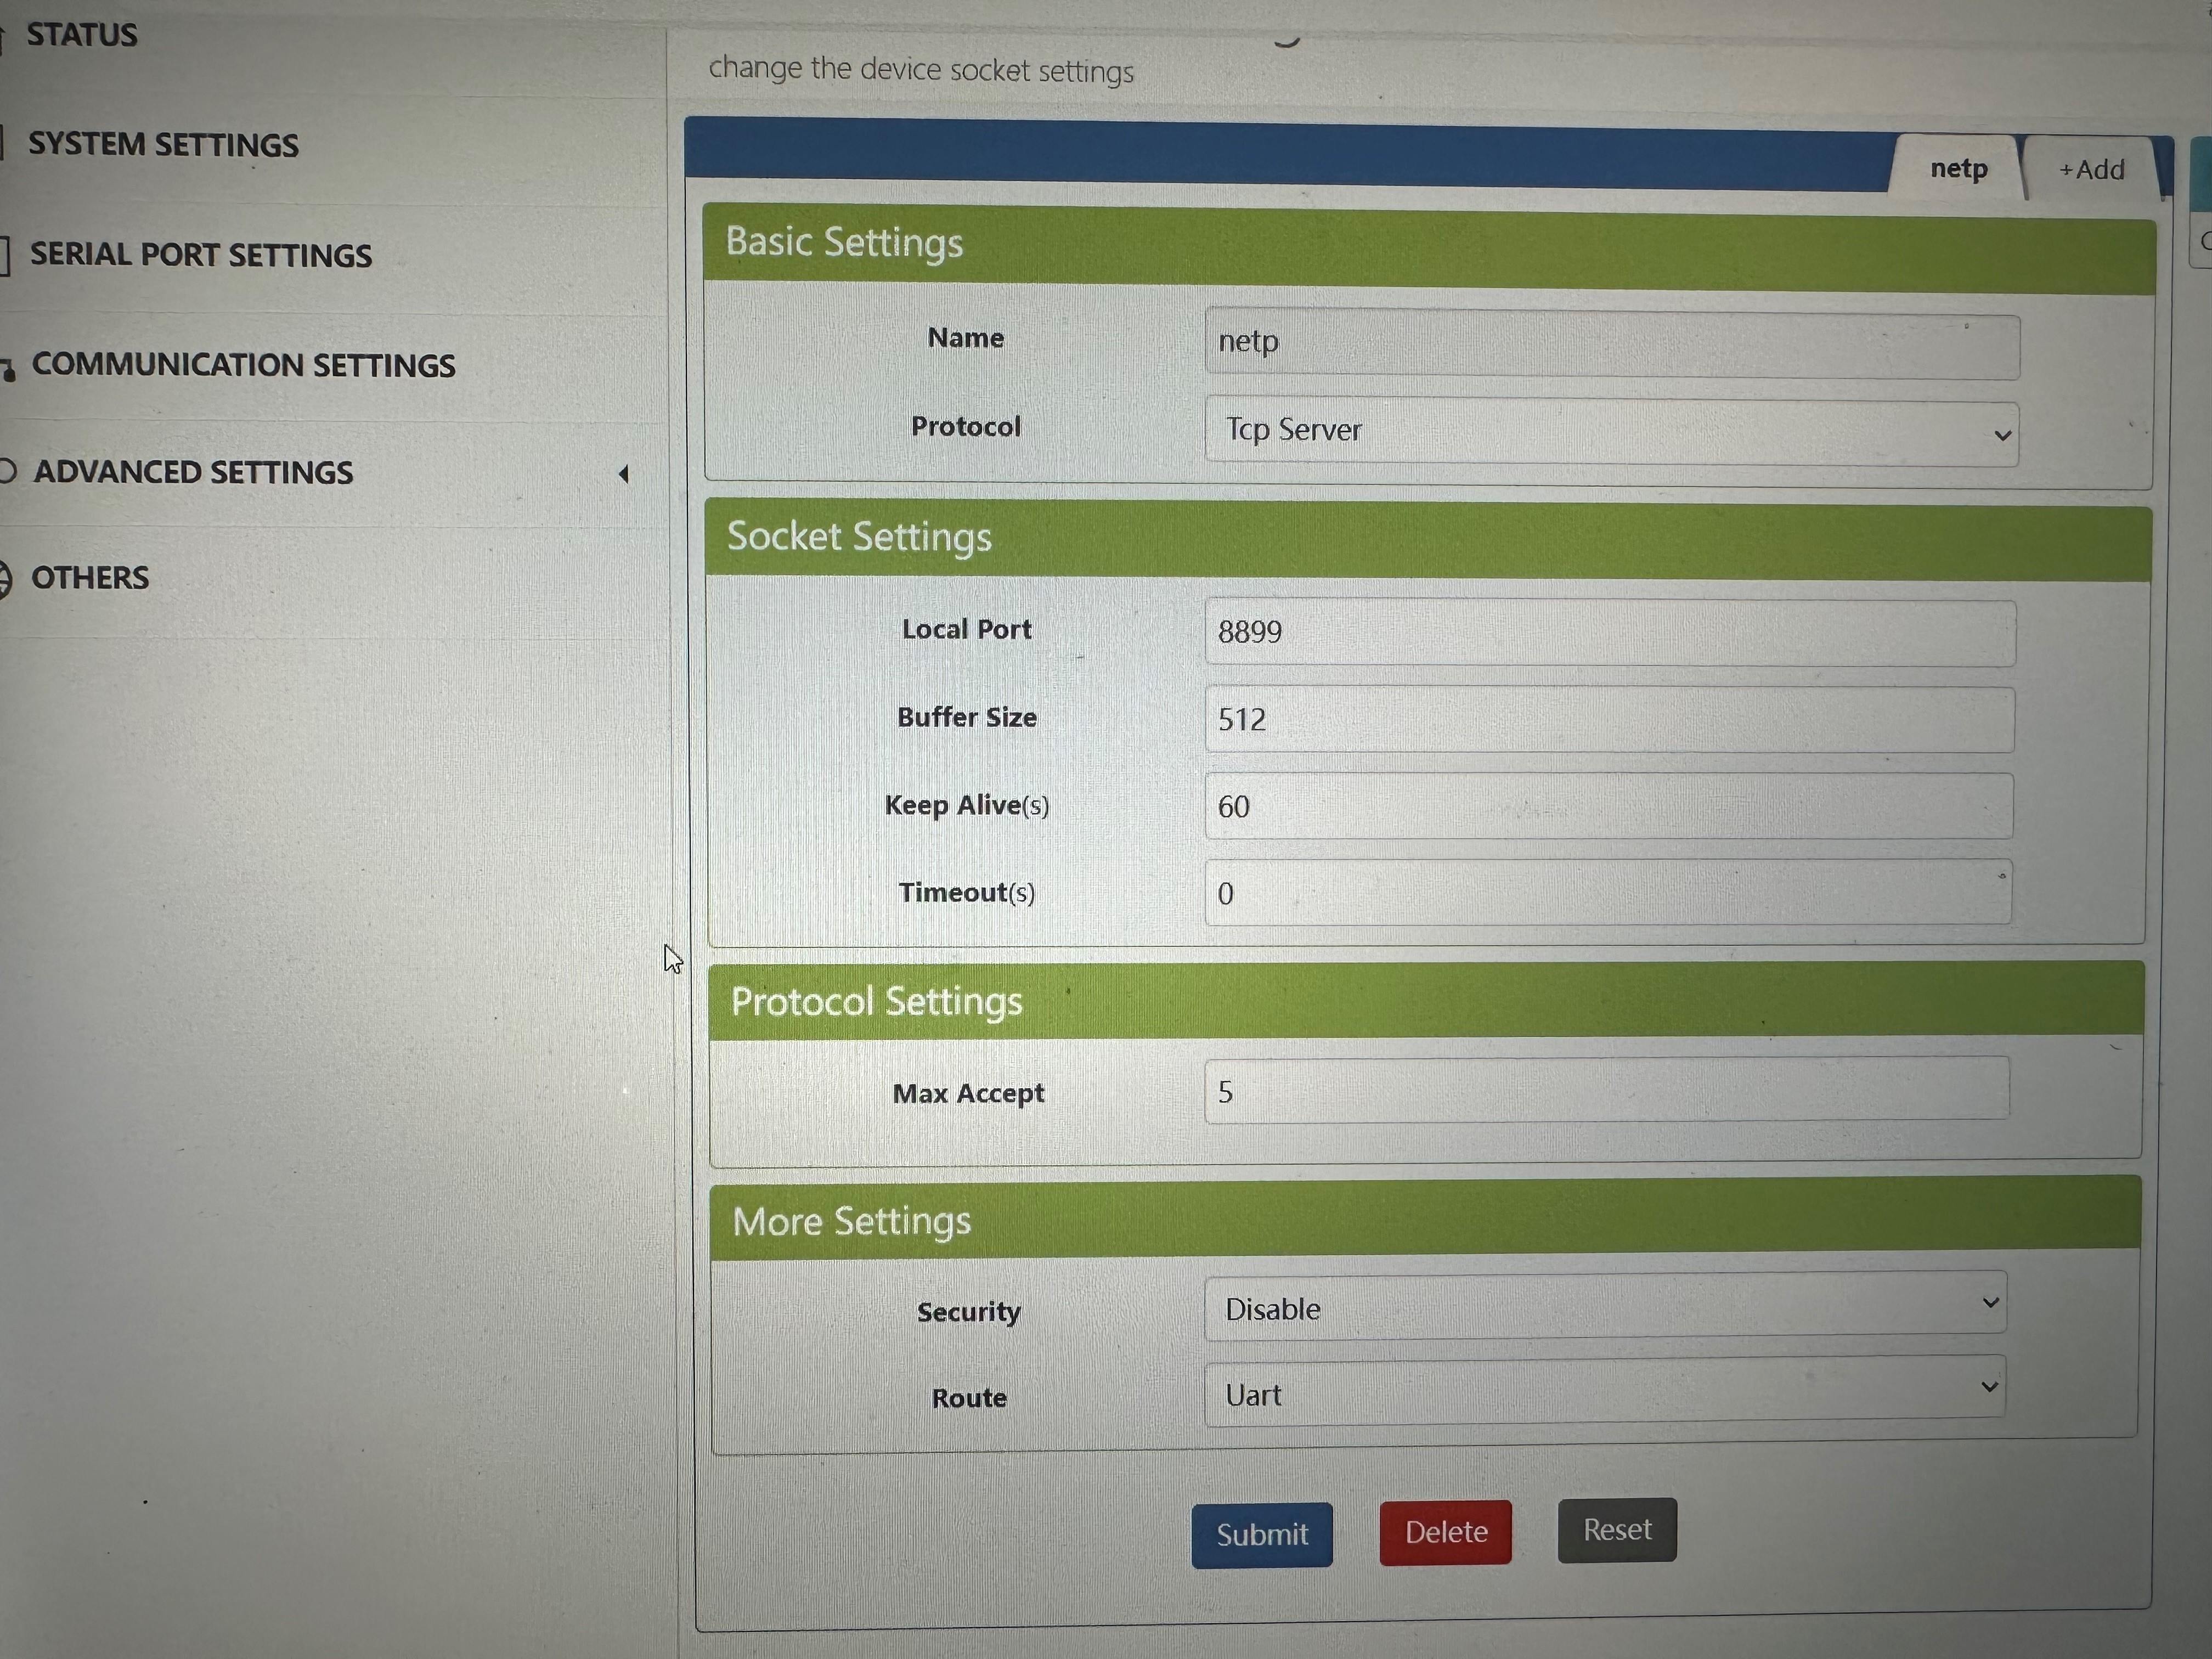Open the Security dropdown set to Disable

pyautogui.click(x=1604, y=1306)
